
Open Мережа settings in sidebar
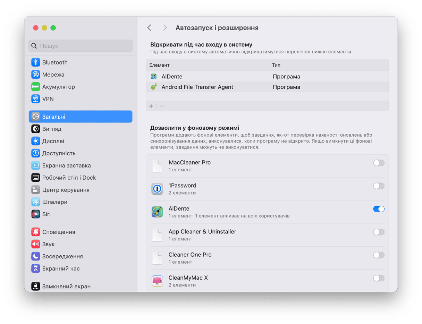click(81, 75)
